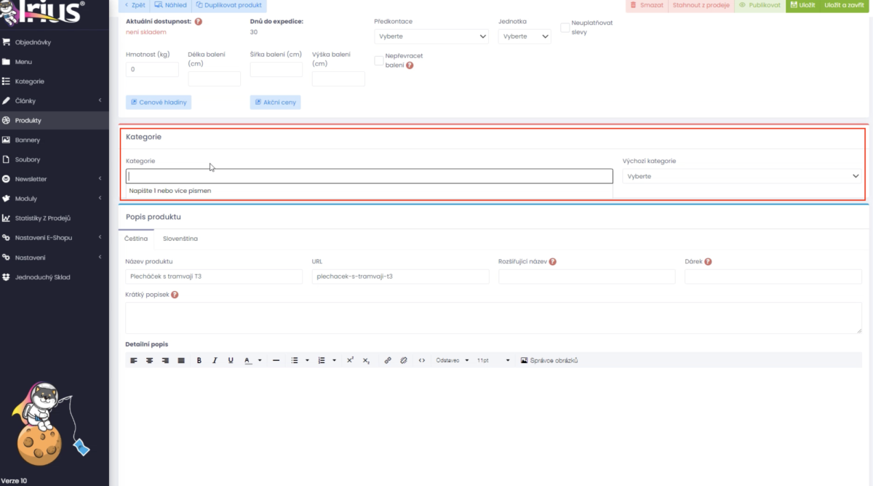
Task: Click Stáhnout z prodeje button
Action: (x=701, y=5)
